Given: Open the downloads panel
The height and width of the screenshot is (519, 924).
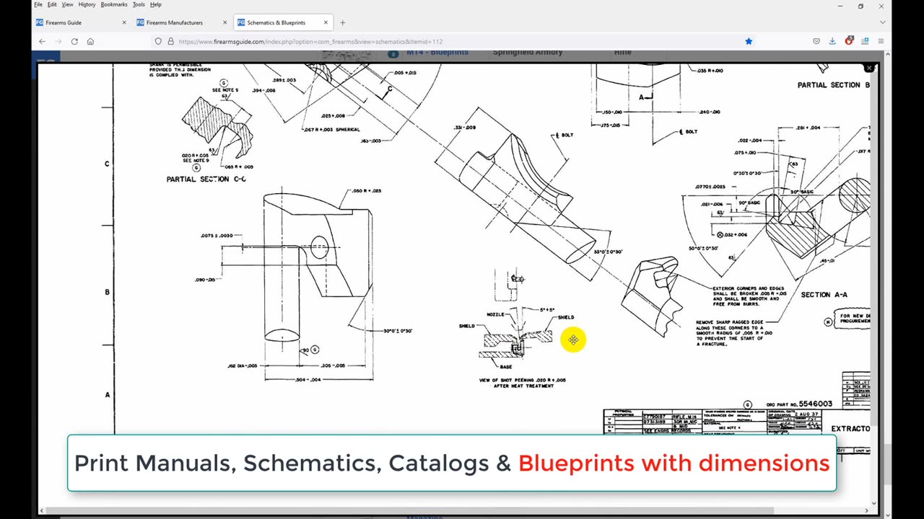Looking at the screenshot, I should [832, 41].
